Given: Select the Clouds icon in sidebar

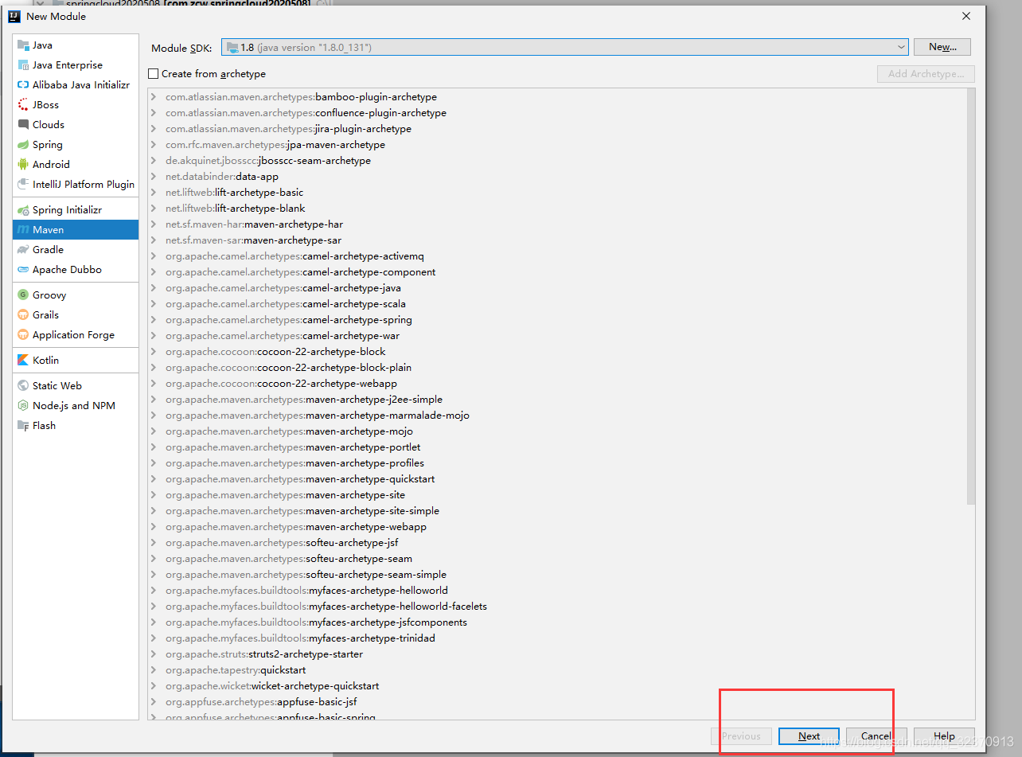Looking at the screenshot, I should [23, 125].
